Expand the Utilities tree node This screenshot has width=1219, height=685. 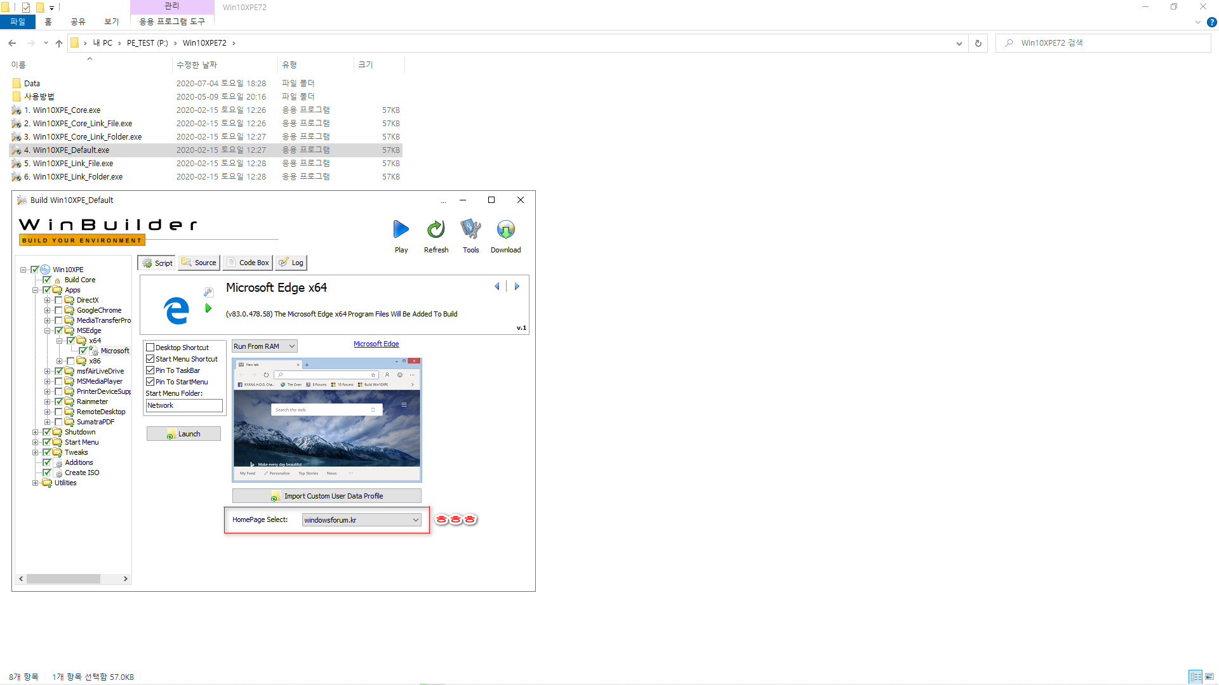[35, 483]
